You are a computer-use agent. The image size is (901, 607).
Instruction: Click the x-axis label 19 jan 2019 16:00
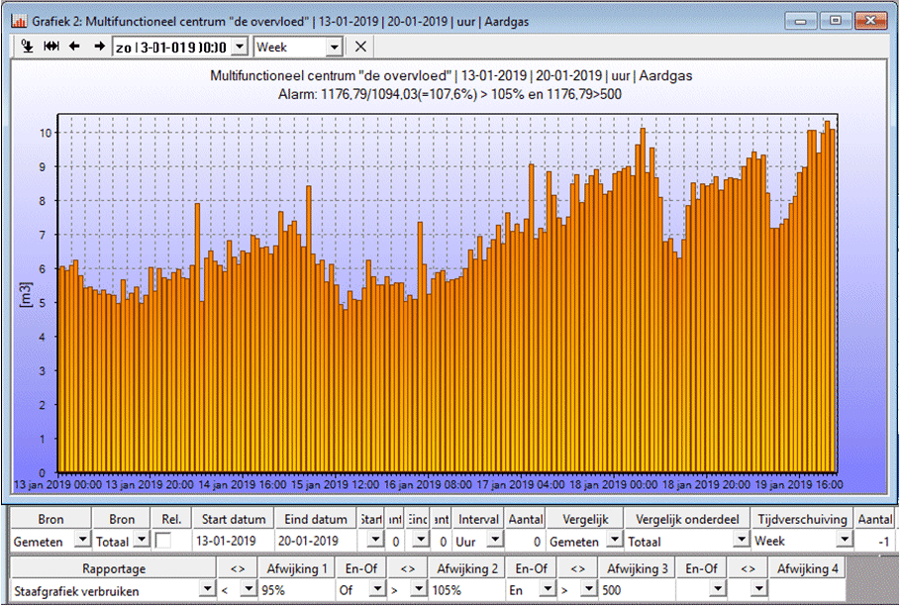point(799,484)
